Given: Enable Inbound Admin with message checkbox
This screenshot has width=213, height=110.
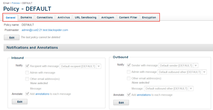Looking at the screenshot, I should (x=27, y=73).
